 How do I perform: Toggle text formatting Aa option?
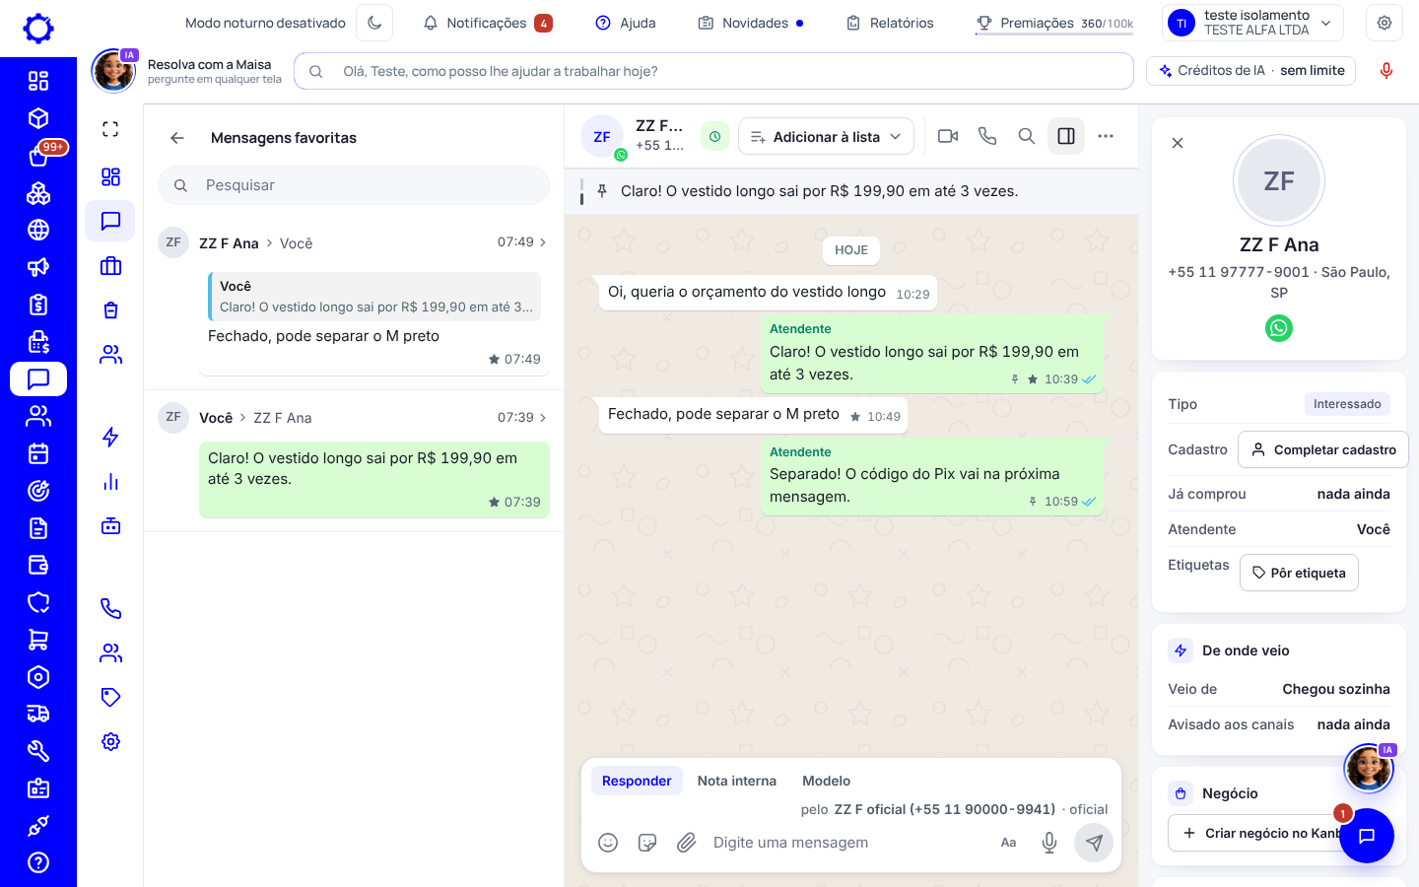point(1008,843)
